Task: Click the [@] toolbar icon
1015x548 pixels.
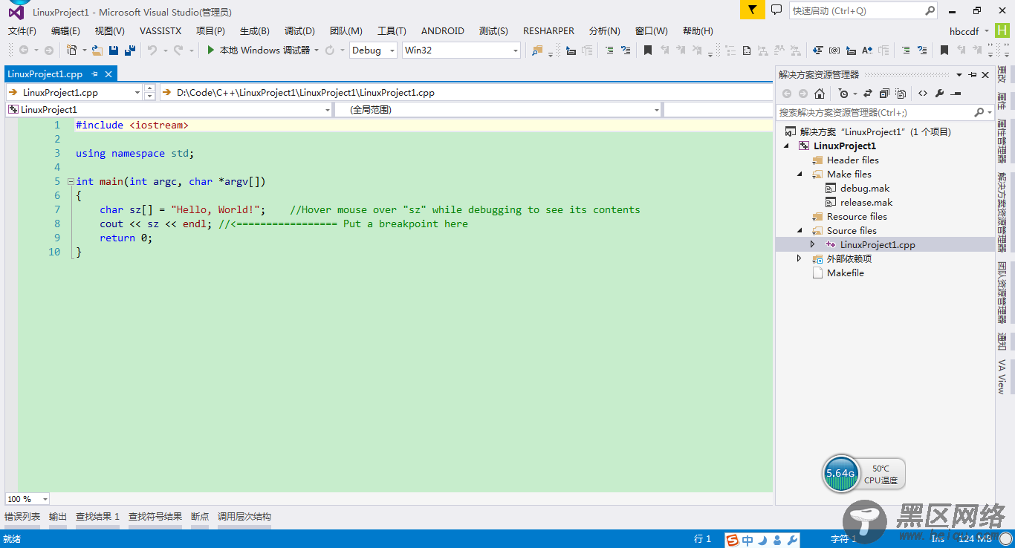Action: point(834,50)
